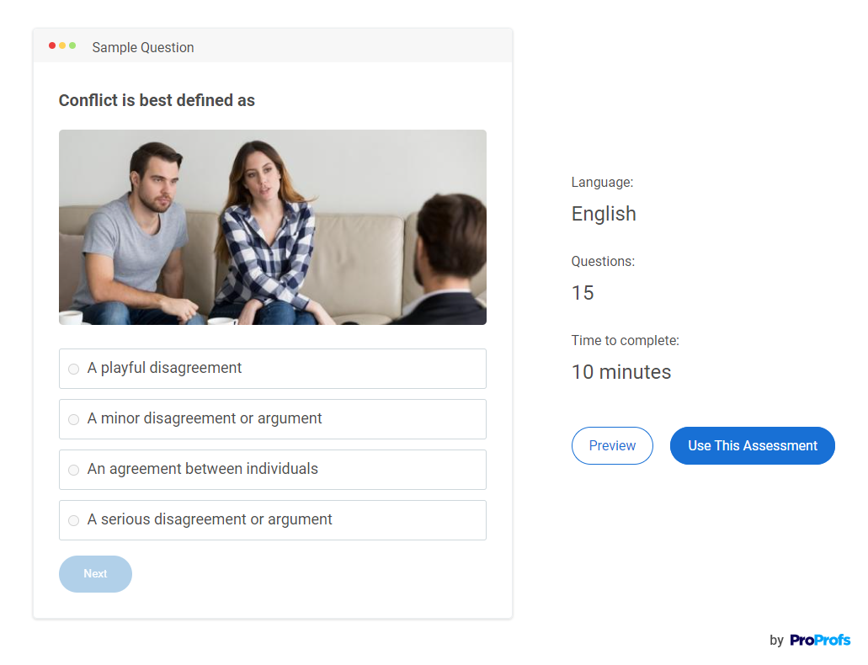Screen dimensions: 868x665
Task: Select the 'A playful disagreement' radio button
Action: coord(74,369)
